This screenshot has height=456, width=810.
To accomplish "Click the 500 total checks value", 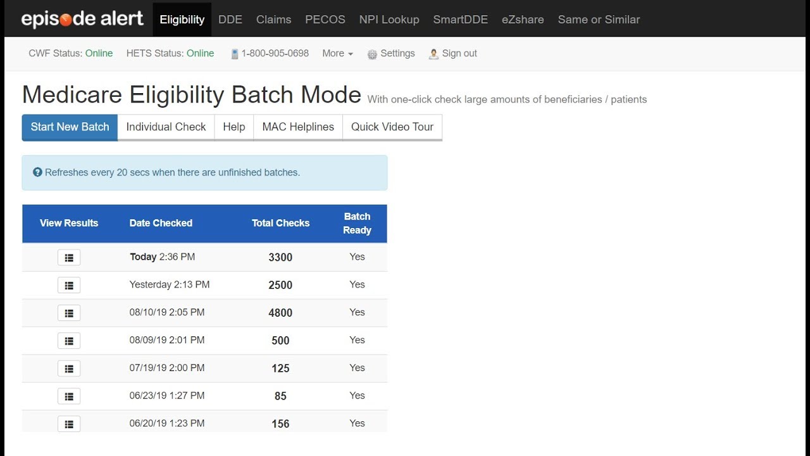I will (280, 341).
